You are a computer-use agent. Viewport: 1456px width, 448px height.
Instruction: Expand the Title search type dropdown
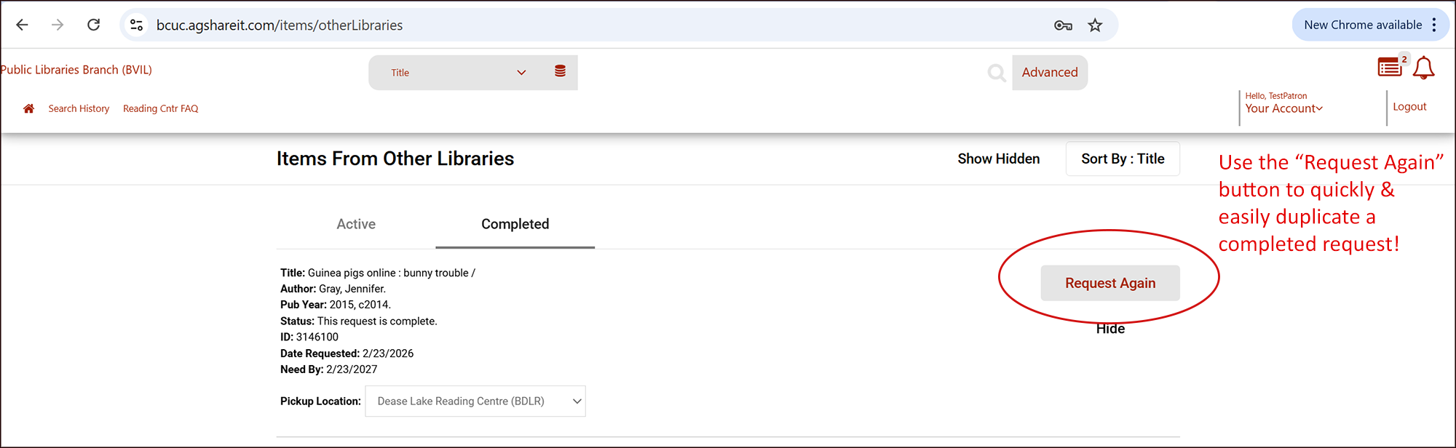[x=459, y=73]
